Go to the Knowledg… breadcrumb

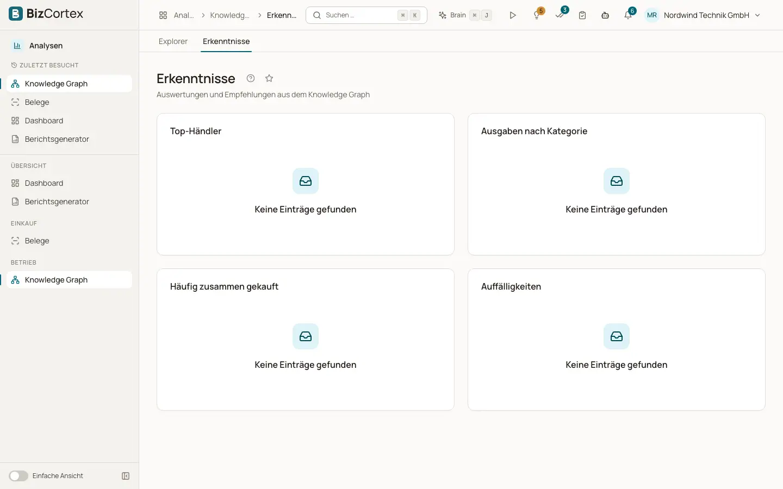[x=230, y=15]
